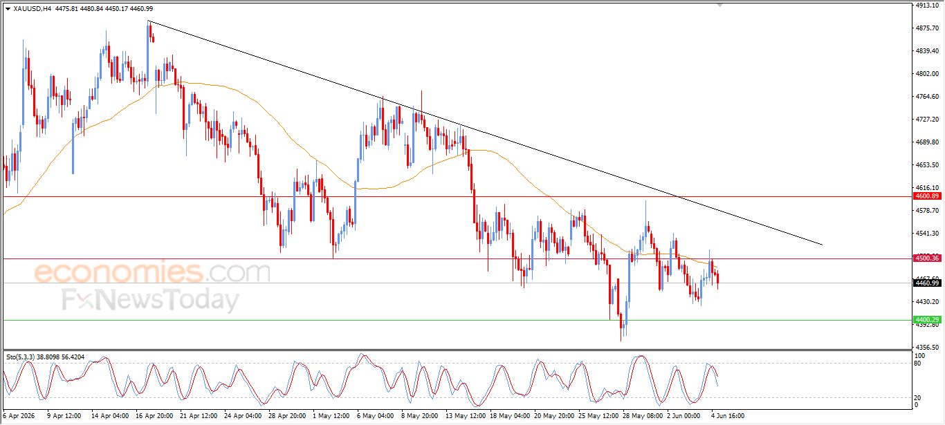The width and height of the screenshot is (945, 425).
Task: Click the 4913.10 top price axis label
Action: click(926, 6)
